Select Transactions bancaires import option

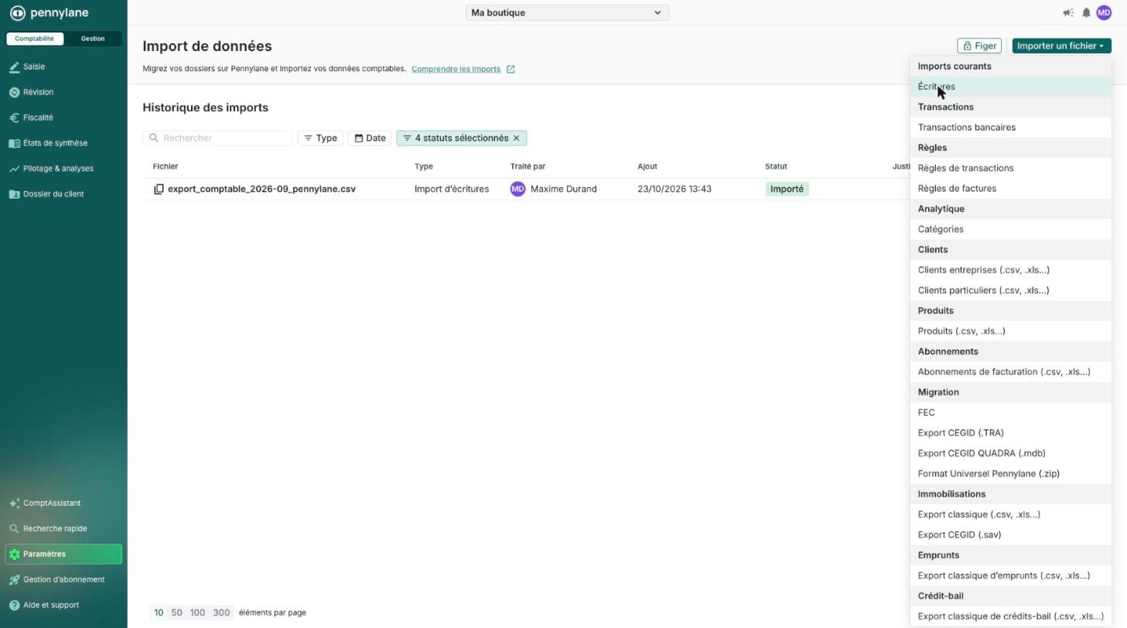pos(1010,128)
